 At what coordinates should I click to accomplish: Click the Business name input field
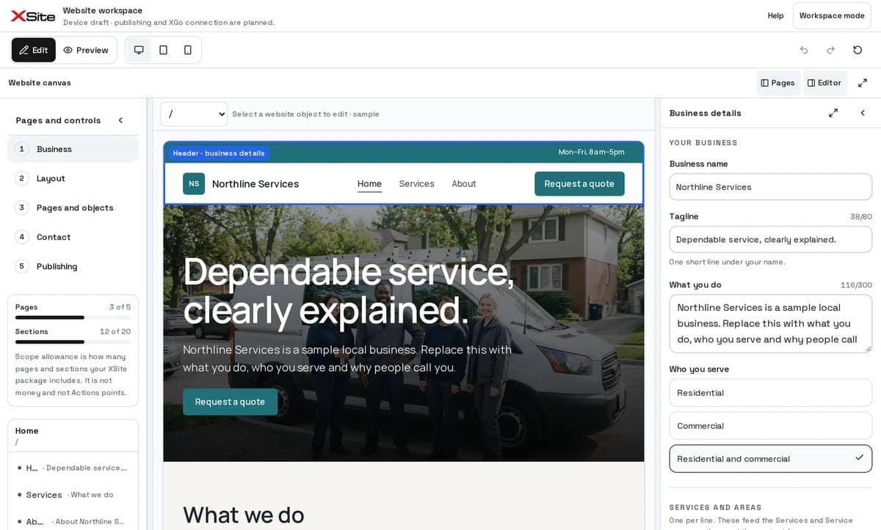(x=771, y=187)
